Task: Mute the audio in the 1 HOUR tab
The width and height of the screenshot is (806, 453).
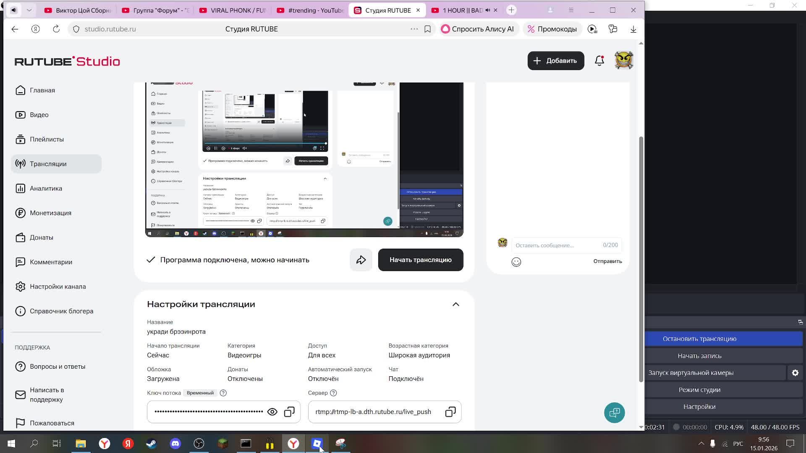Action: click(x=487, y=10)
